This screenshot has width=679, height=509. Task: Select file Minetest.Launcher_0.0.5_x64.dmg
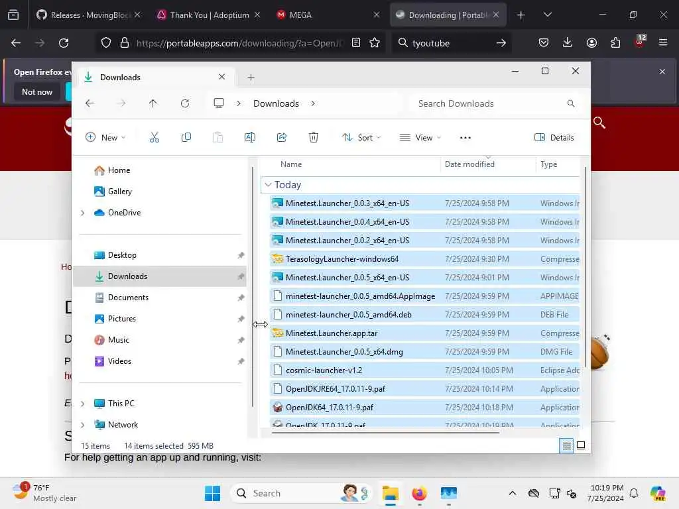pyautogui.click(x=424, y=352)
